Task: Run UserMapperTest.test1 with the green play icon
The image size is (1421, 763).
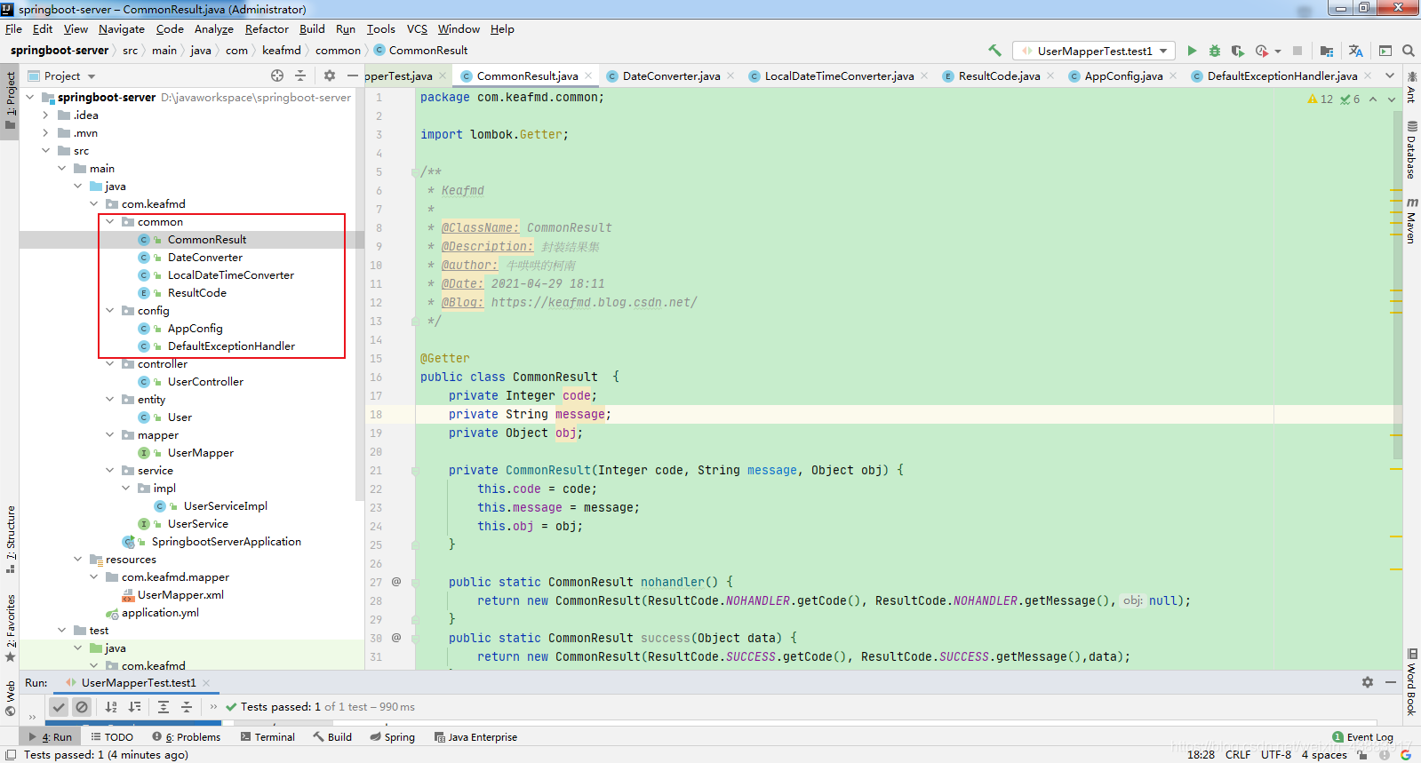Action: click(1192, 51)
